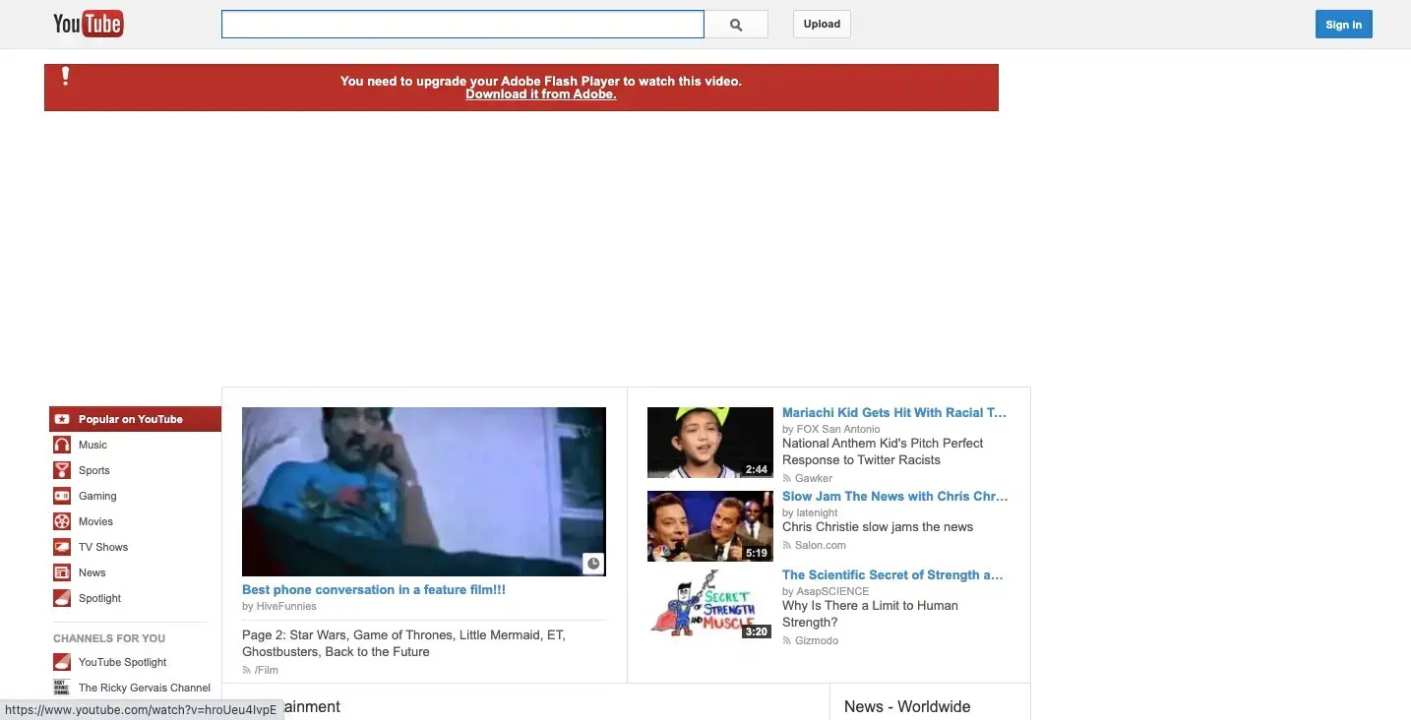Visit the latenight channel
The width and height of the screenshot is (1411, 720).
818,512
